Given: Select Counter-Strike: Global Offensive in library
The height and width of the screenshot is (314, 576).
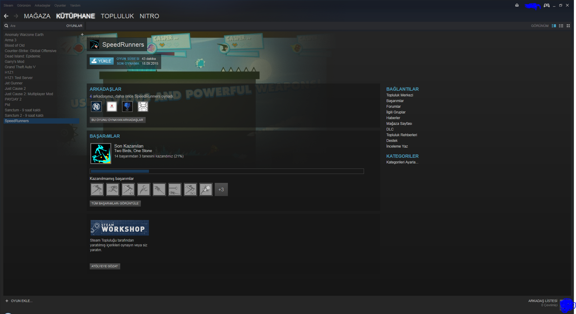Looking at the screenshot, I should [31, 51].
